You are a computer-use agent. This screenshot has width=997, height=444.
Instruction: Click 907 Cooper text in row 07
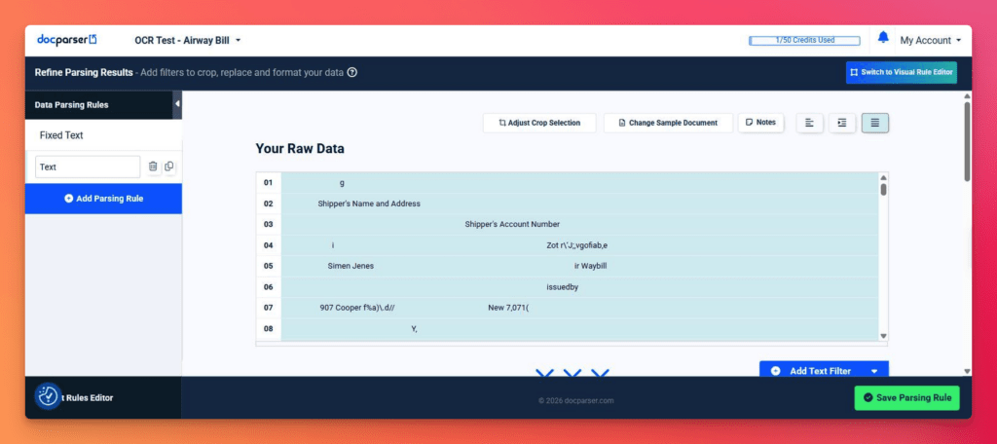click(358, 308)
